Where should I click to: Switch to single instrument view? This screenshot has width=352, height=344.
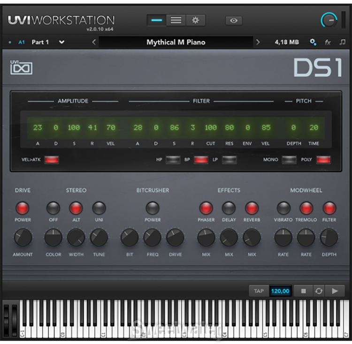pos(156,21)
